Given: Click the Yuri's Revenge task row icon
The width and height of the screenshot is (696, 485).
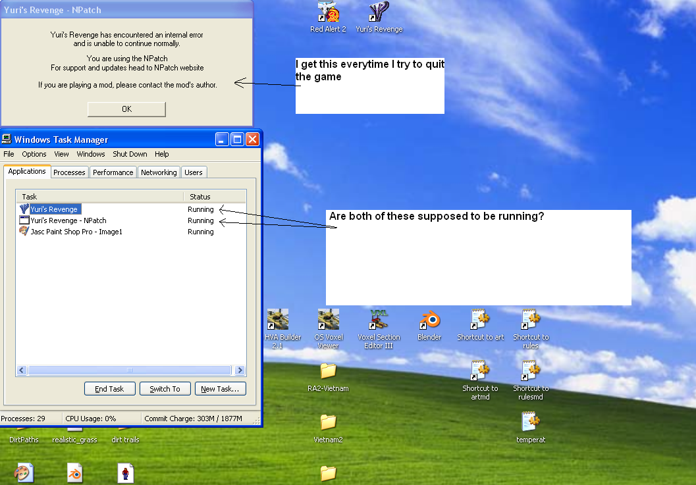Looking at the screenshot, I should point(24,209).
